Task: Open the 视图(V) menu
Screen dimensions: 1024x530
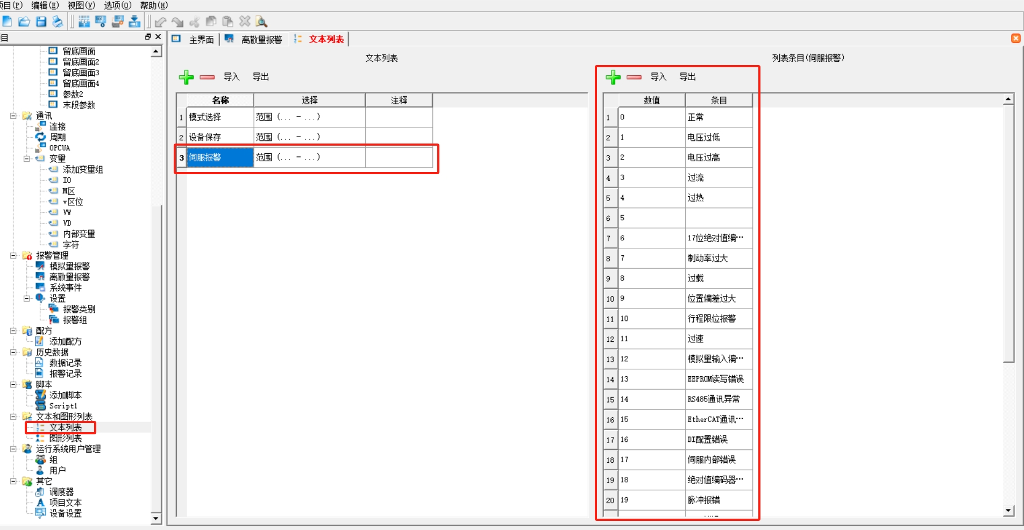Action: pyautogui.click(x=81, y=5)
